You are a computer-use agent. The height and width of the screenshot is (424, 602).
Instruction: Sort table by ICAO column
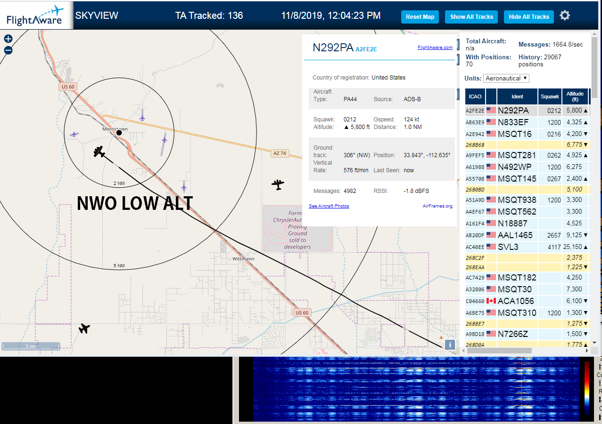tap(475, 96)
